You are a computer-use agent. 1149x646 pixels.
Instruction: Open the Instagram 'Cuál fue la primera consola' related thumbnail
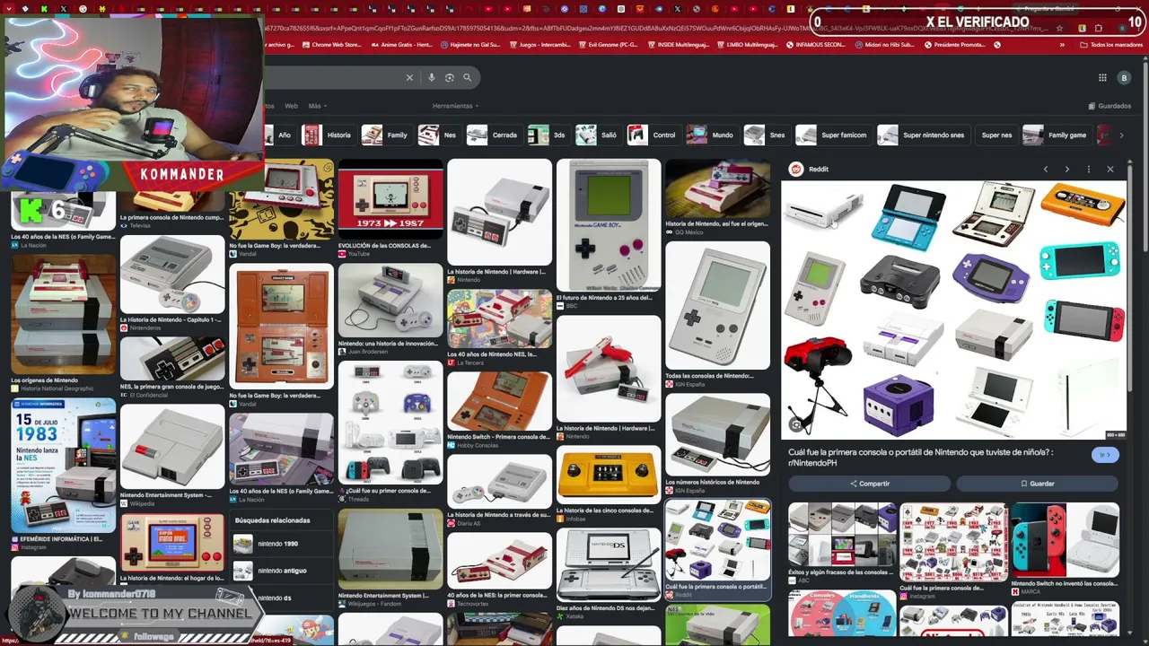click(953, 543)
